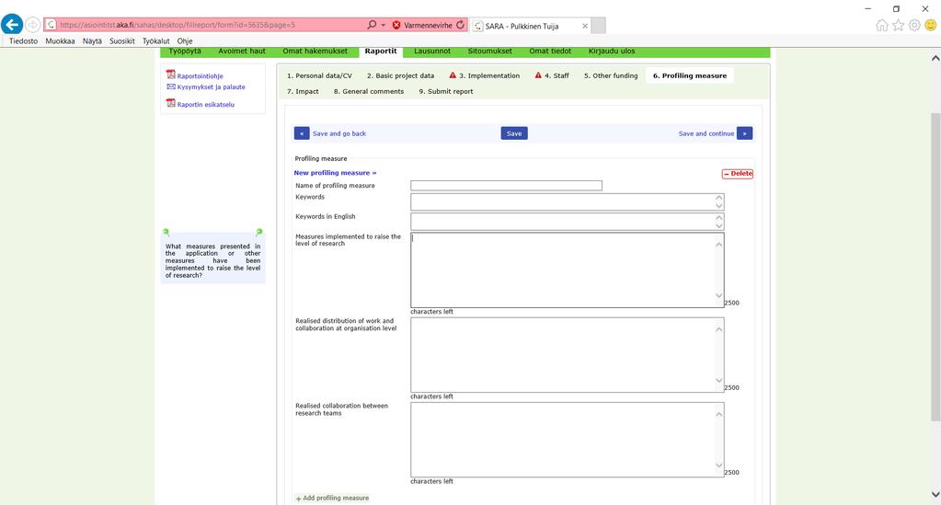Go to step 7. Impact
Image resolution: width=941 pixels, height=505 pixels.
pos(303,91)
